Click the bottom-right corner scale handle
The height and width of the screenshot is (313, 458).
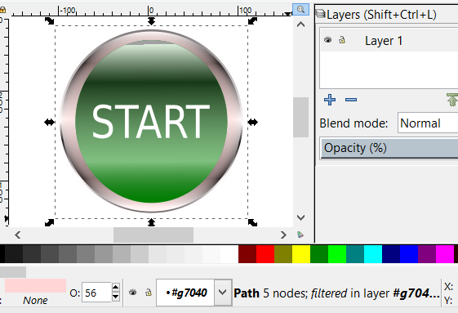pos(252,222)
